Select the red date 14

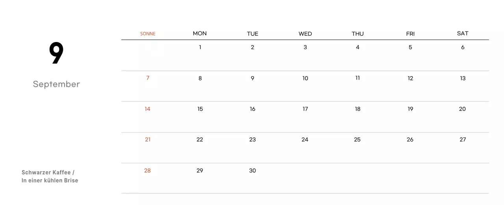[x=147, y=109]
